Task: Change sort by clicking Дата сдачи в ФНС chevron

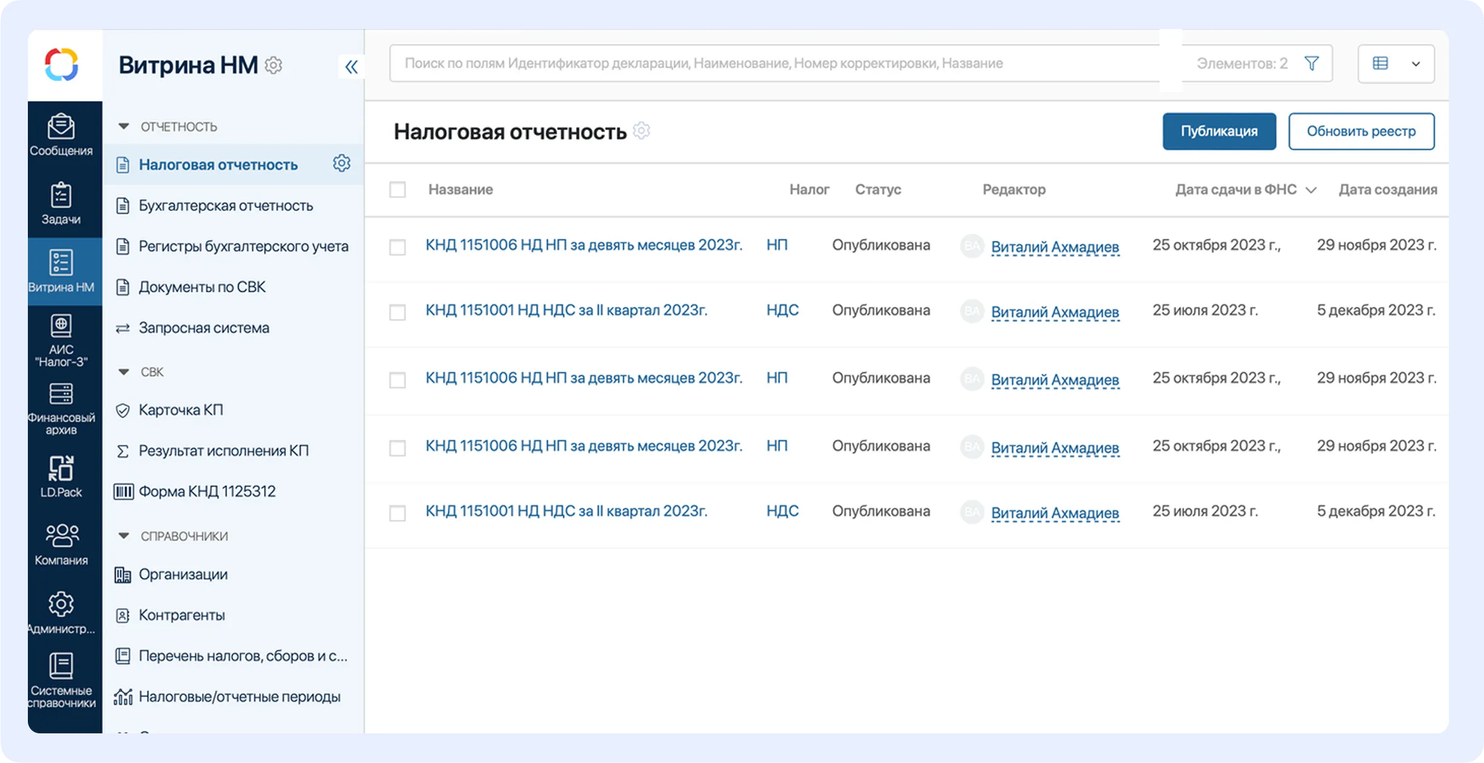Action: coord(1312,189)
